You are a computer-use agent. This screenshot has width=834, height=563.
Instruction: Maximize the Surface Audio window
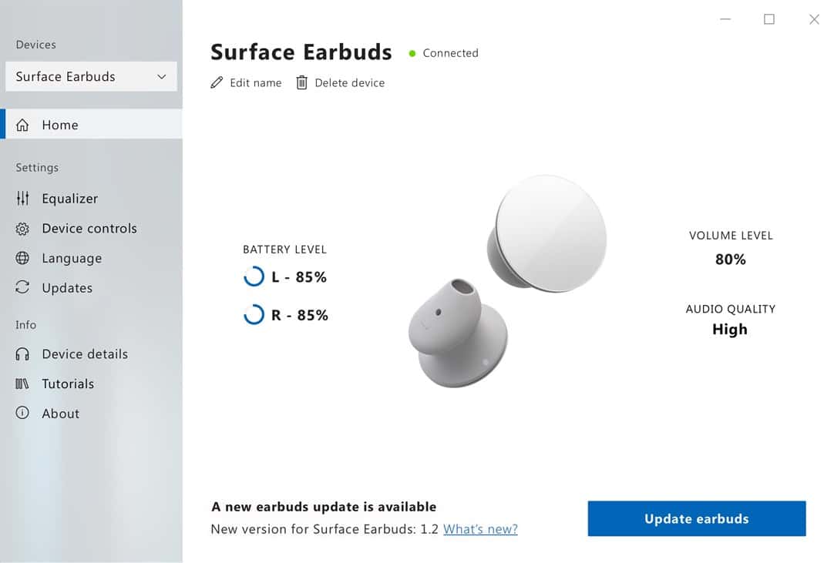(769, 19)
